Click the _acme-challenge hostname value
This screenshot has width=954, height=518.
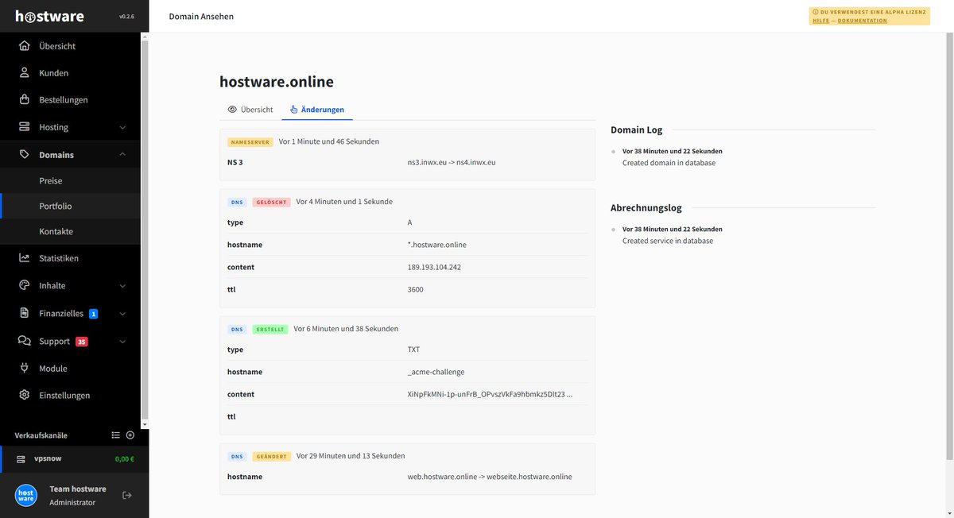(436, 372)
